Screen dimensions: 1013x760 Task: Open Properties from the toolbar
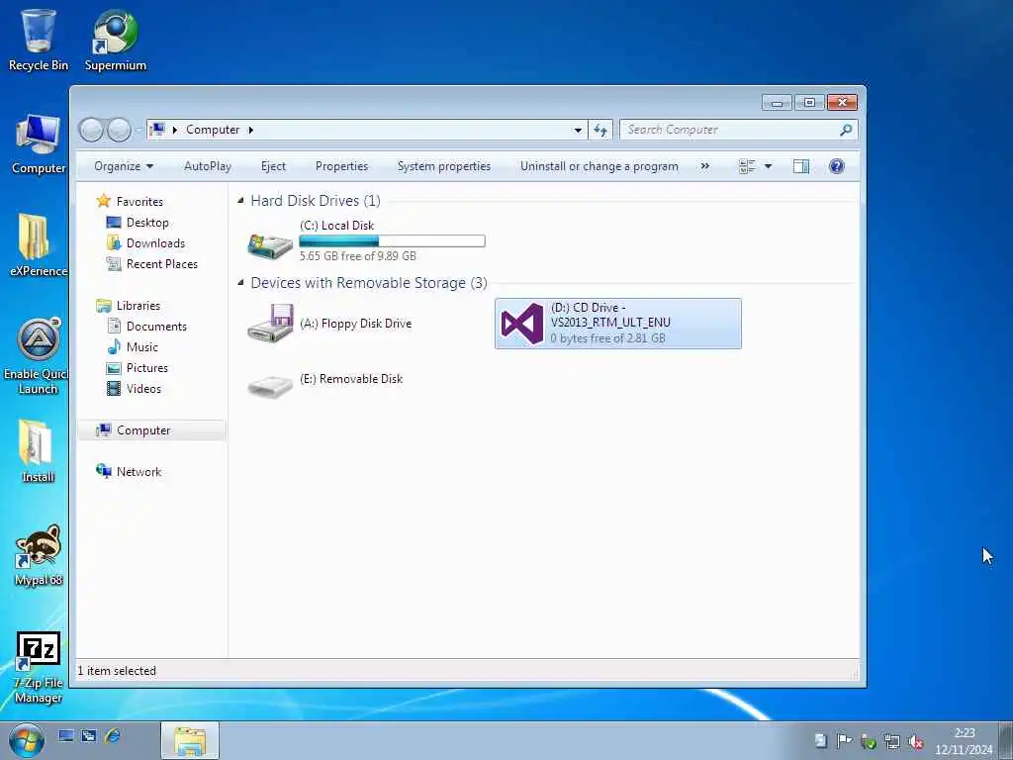pyautogui.click(x=341, y=166)
